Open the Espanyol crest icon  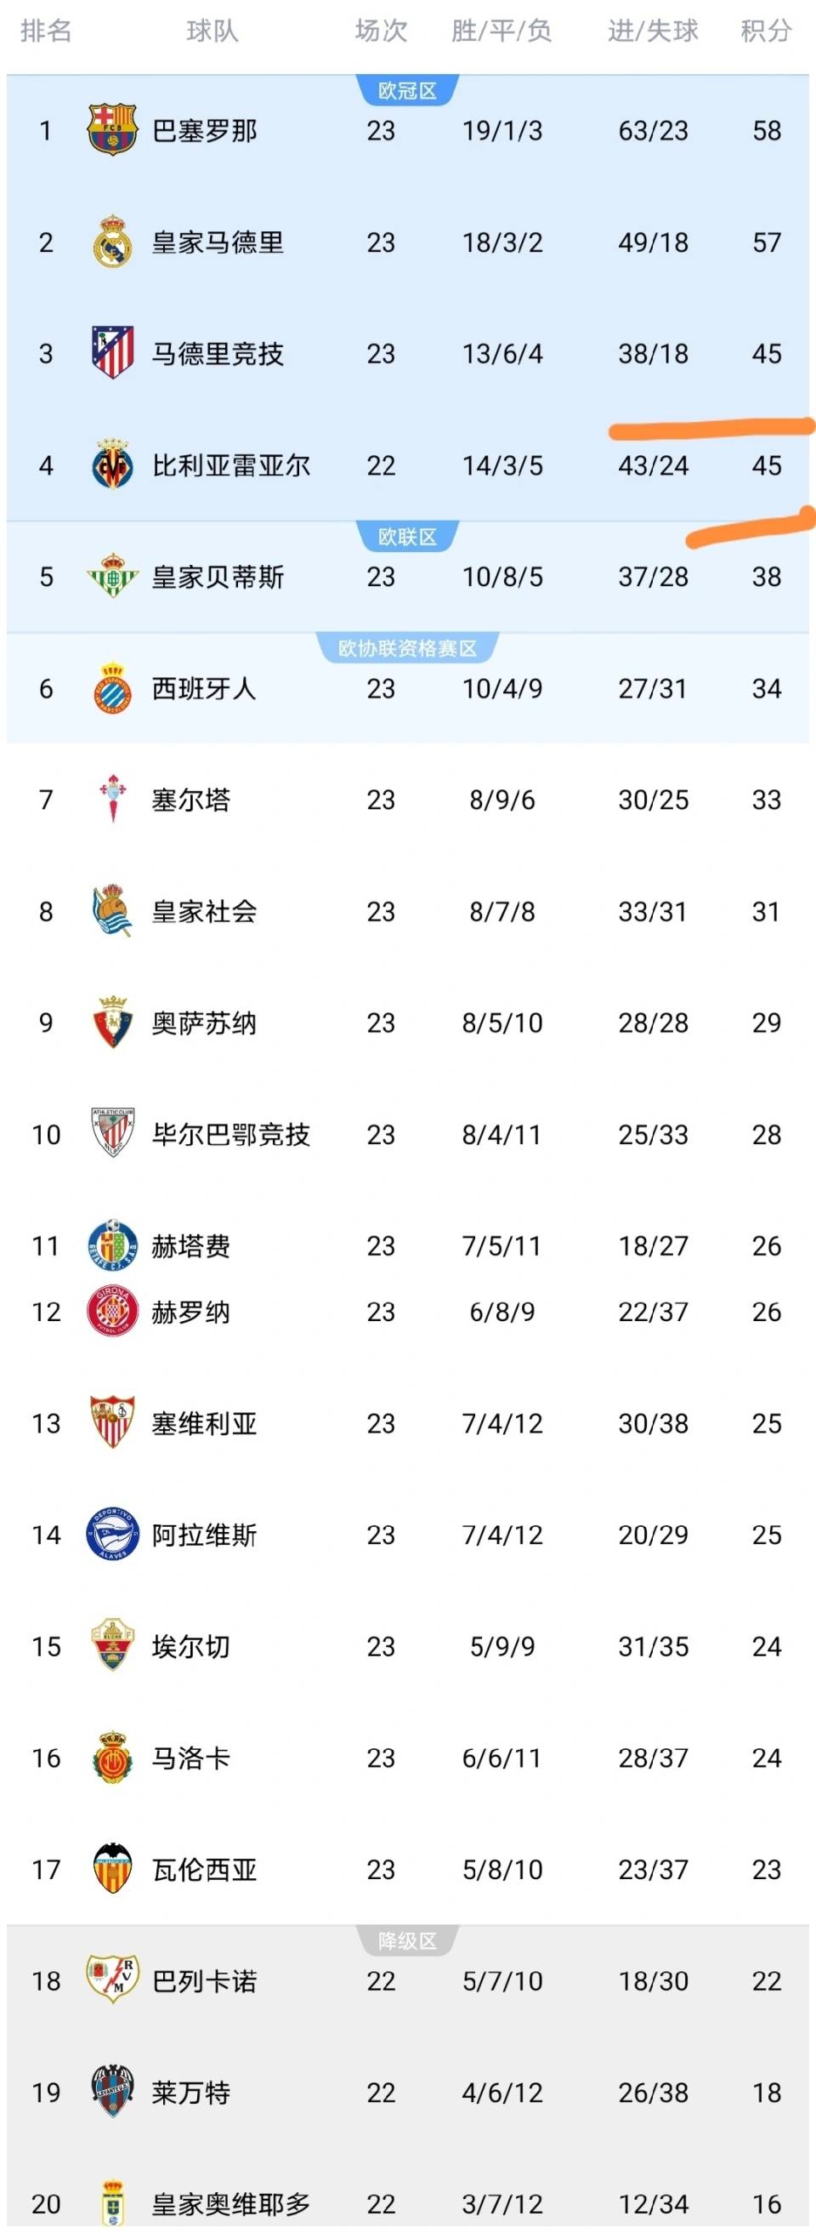(x=112, y=688)
